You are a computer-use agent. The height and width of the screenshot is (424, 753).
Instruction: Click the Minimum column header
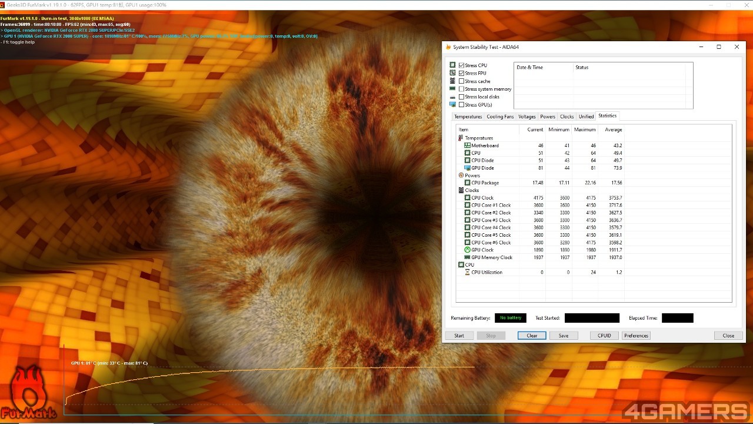click(x=559, y=130)
